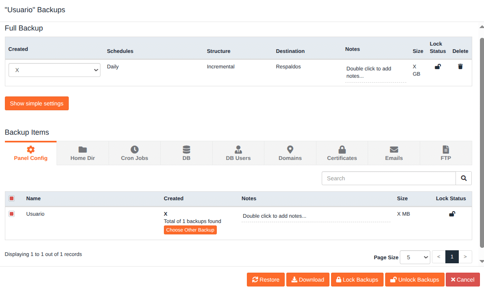Open the DB database tab
The image size is (484, 293).
[x=186, y=153]
